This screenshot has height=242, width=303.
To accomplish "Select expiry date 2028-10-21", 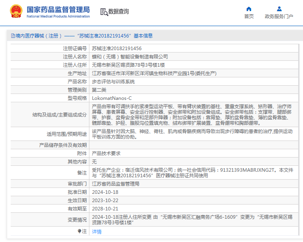I will point(105,208).
